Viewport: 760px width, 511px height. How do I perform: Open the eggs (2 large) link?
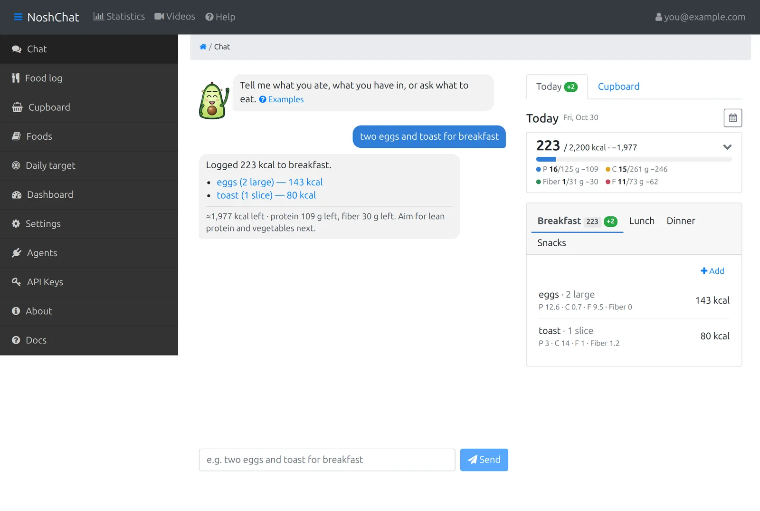point(269,182)
